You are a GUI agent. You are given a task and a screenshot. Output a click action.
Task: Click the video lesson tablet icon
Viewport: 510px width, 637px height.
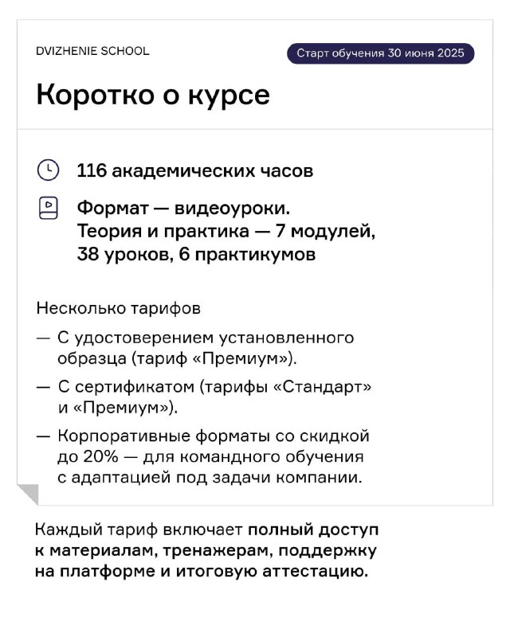click(x=48, y=208)
